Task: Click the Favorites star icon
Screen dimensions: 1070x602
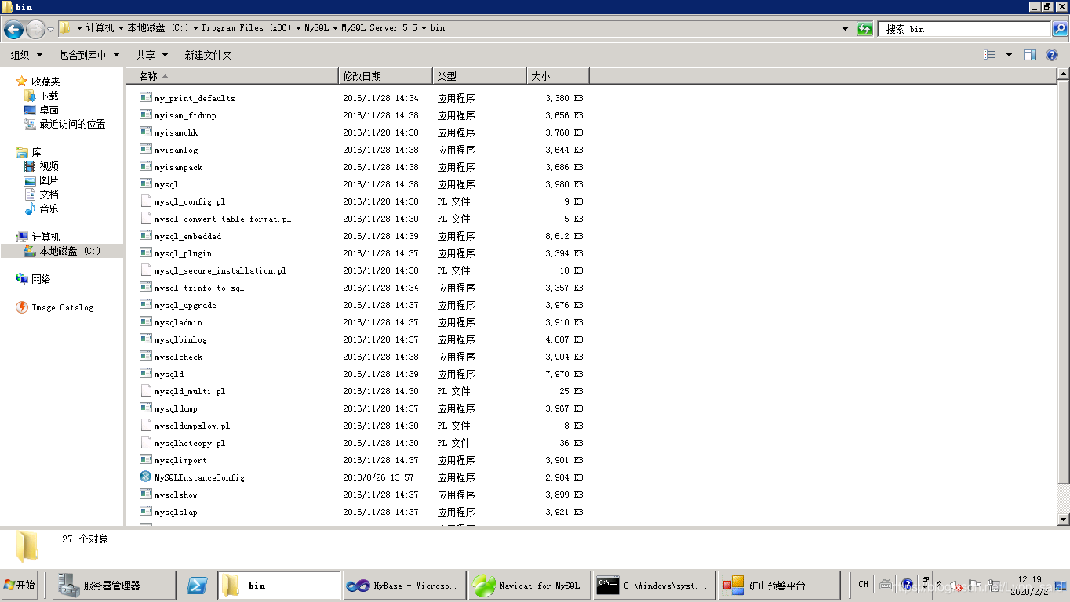Action: 22,81
